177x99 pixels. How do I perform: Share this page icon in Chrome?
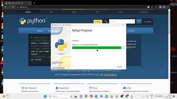(x=152, y=7)
